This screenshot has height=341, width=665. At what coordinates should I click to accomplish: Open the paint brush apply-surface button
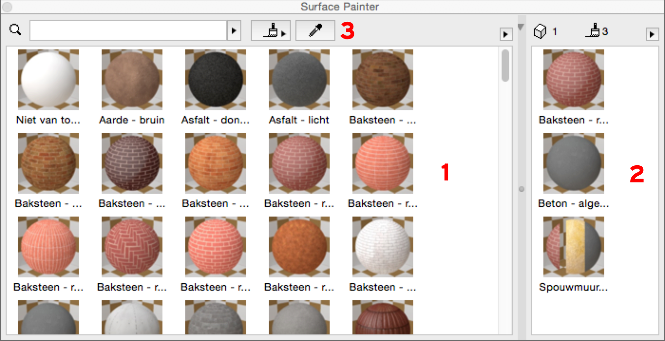(x=270, y=31)
